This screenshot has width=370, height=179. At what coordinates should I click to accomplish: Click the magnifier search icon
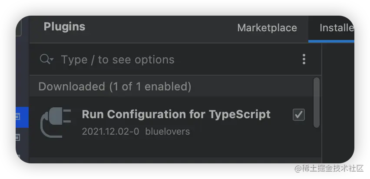tap(44, 59)
